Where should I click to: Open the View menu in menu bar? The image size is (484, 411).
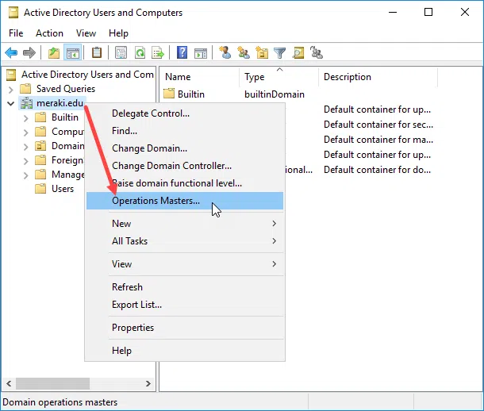pyautogui.click(x=86, y=33)
